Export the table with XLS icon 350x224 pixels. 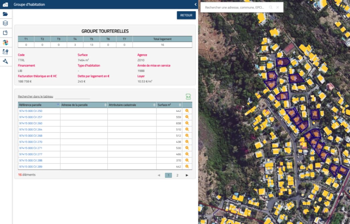188,97
